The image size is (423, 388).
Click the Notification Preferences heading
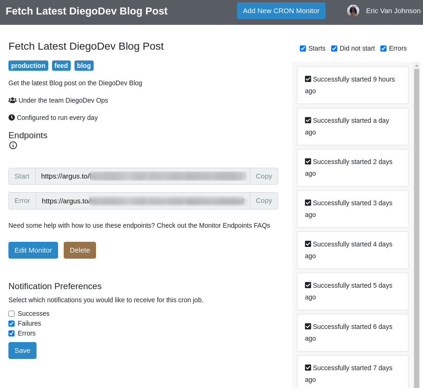[55, 286]
